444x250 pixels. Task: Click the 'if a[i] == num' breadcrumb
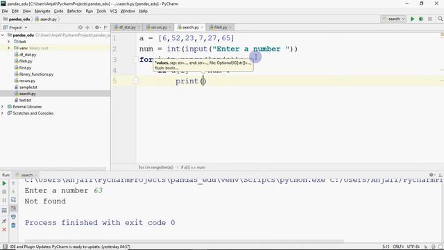(193, 167)
